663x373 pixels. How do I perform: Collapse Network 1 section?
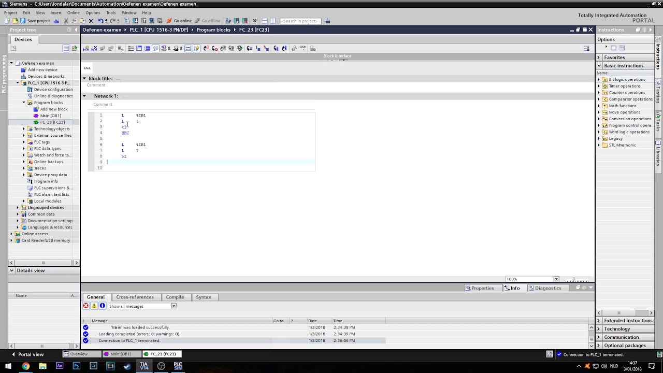84,96
